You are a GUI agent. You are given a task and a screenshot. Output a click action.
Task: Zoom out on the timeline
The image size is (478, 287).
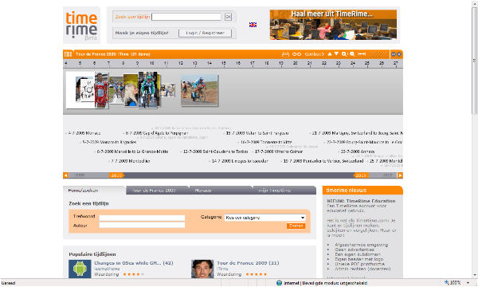(x=352, y=54)
